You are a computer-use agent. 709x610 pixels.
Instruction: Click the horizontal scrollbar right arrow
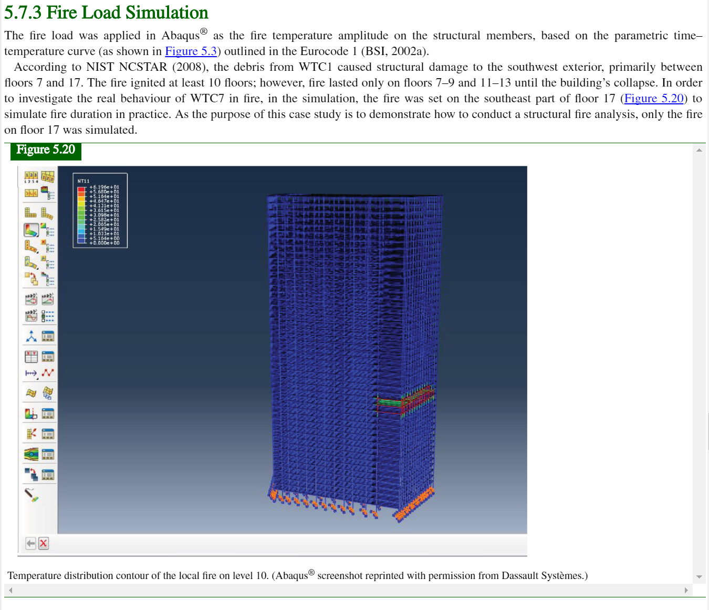point(686,590)
